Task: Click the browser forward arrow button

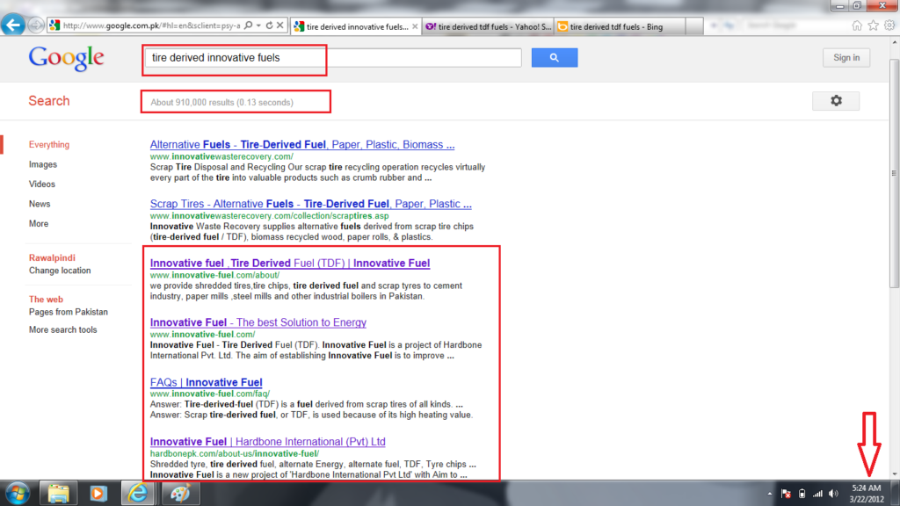Action: tap(35, 25)
